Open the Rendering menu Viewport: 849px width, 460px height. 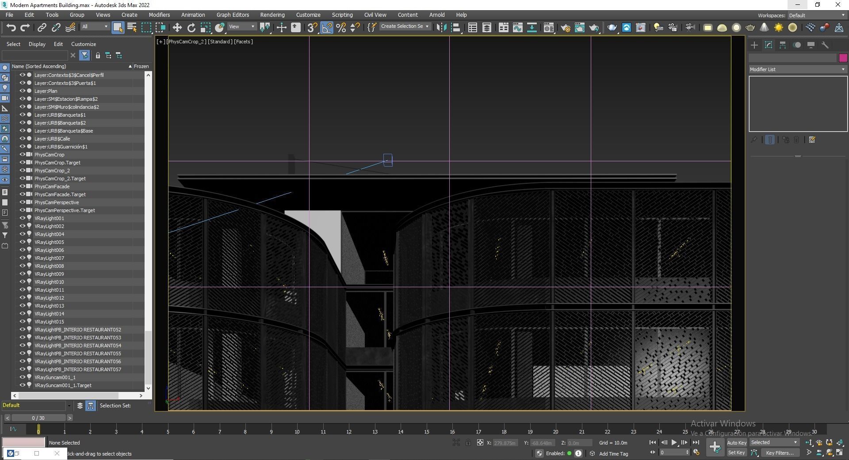pyautogui.click(x=272, y=15)
